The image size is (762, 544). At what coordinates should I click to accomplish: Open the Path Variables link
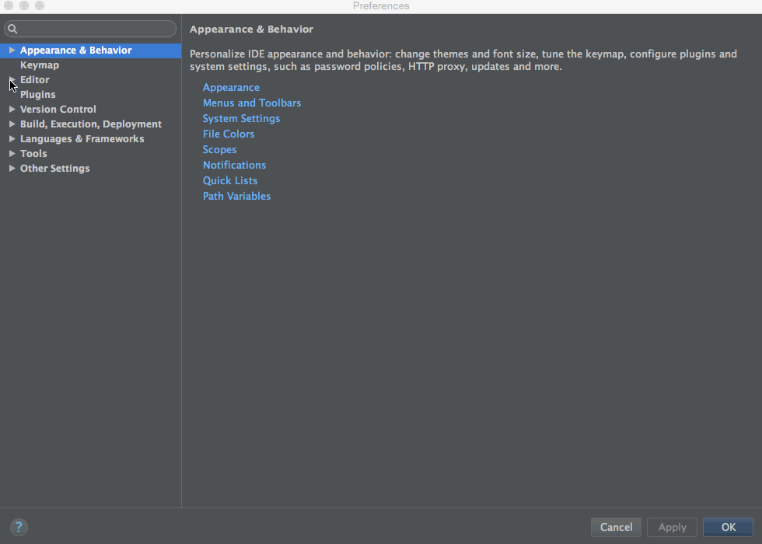pos(236,197)
